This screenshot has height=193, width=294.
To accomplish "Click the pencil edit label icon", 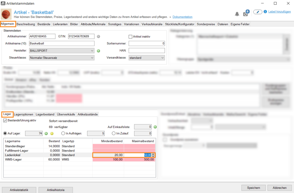I will tap(258, 12).
